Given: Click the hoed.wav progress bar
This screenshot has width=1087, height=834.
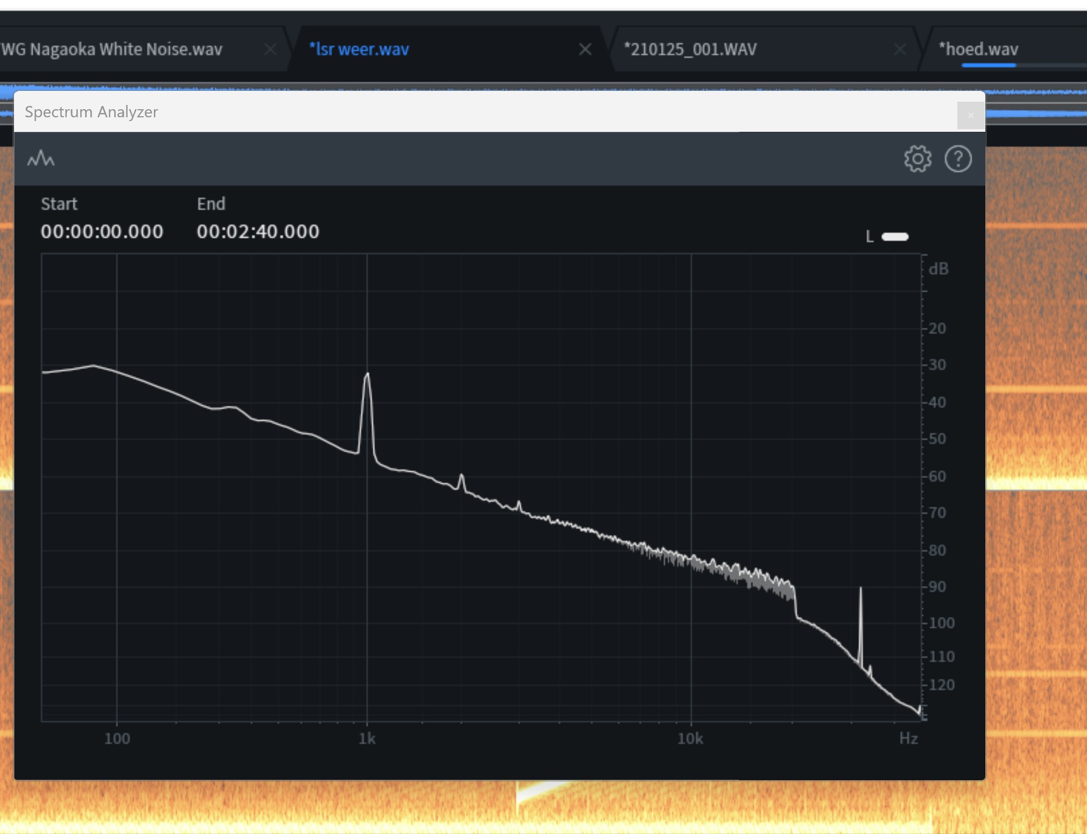Looking at the screenshot, I should pyautogui.click(x=989, y=65).
